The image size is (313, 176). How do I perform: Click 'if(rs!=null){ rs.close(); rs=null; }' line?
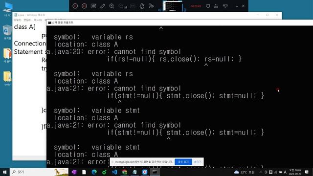[x=174, y=59]
